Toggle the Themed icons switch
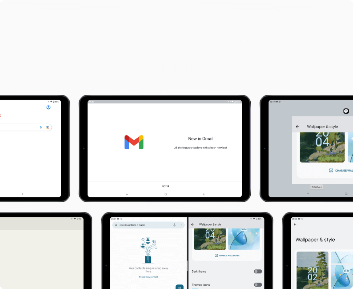The width and height of the screenshot is (353, 289). (x=258, y=285)
